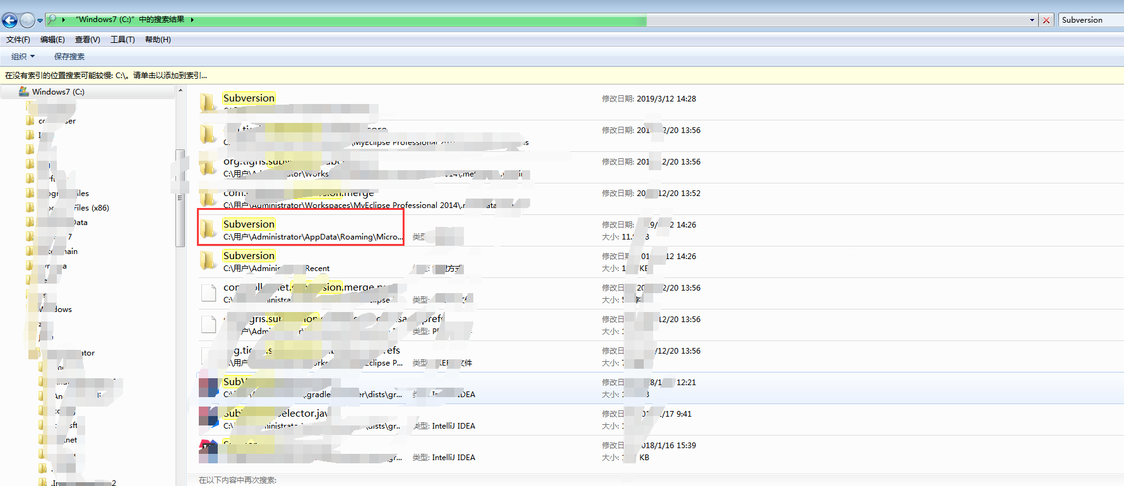Click folder icon of the Recent Subversion result
1124x486 pixels.
208,260
